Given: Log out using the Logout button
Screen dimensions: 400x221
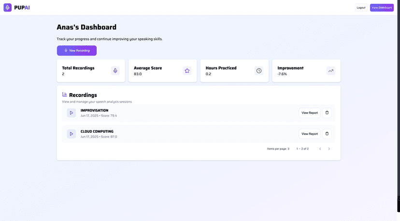Looking at the screenshot, I should coord(361,8).
